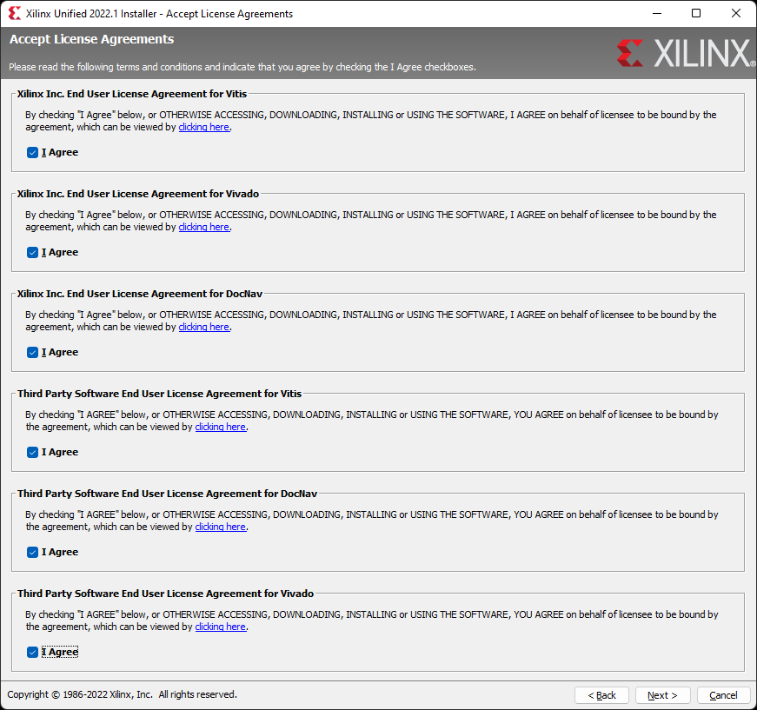Uncheck I Agree for Xilinx Vitis EULA
Screen dimensions: 757x710
[x=32, y=153]
